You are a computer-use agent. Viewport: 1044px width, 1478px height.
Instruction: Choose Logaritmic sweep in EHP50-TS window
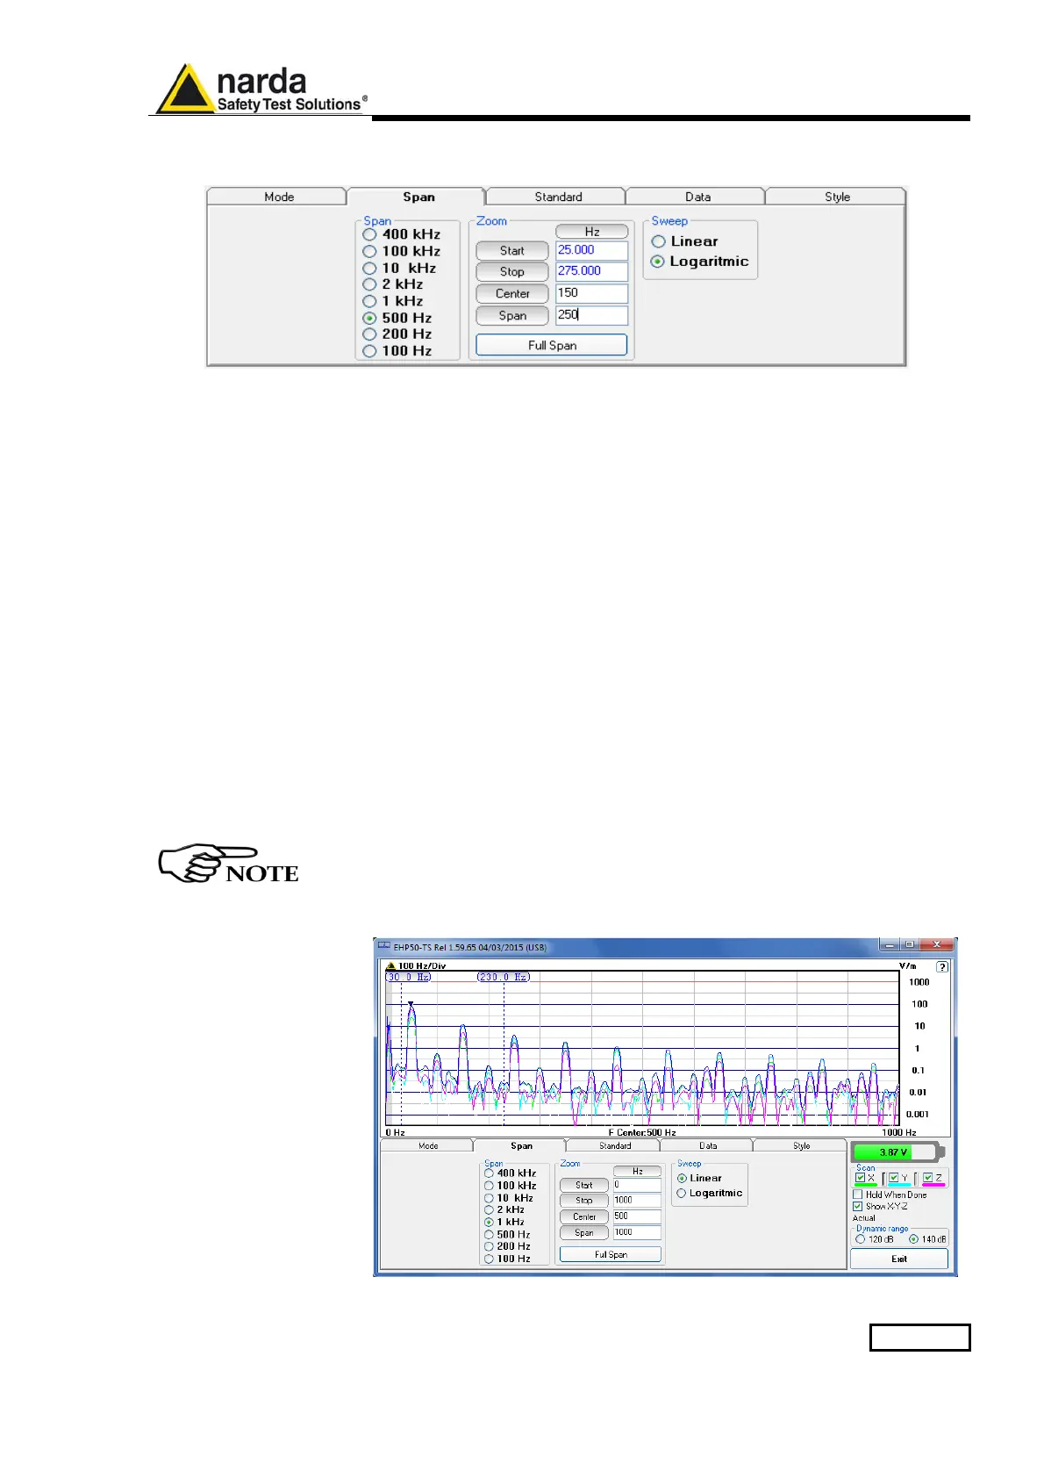point(710,1194)
